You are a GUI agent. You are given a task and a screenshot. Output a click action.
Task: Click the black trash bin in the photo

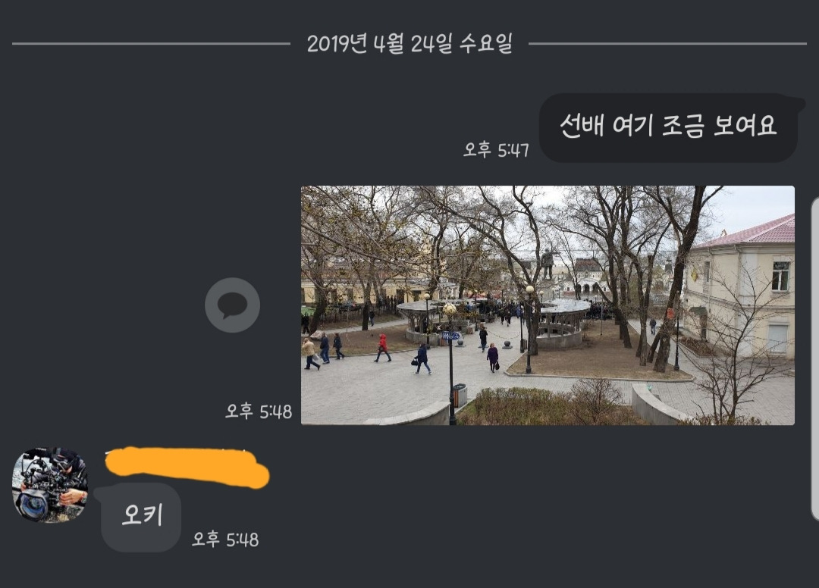pyautogui.click(x=459, y=396)
